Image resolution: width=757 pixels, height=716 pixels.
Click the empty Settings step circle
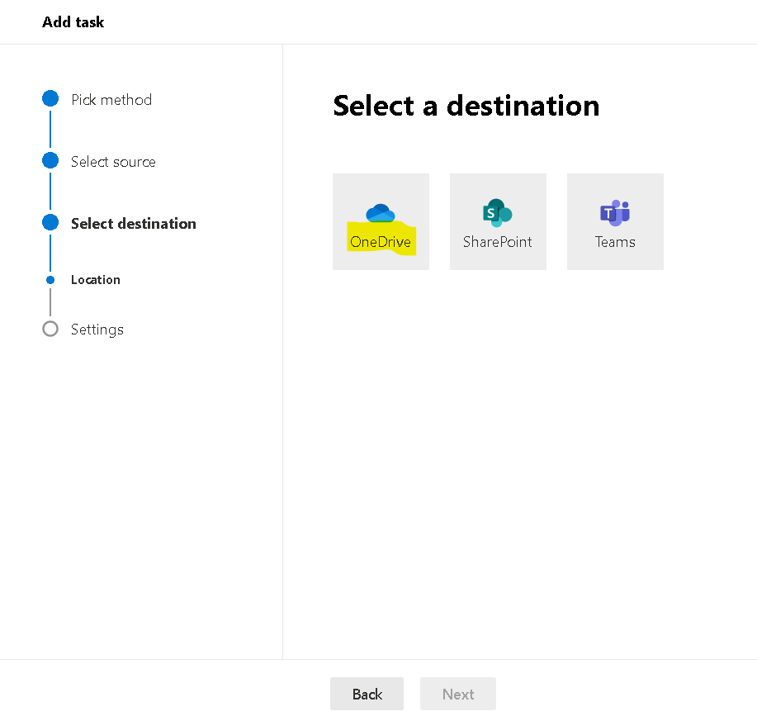[50, 329]
